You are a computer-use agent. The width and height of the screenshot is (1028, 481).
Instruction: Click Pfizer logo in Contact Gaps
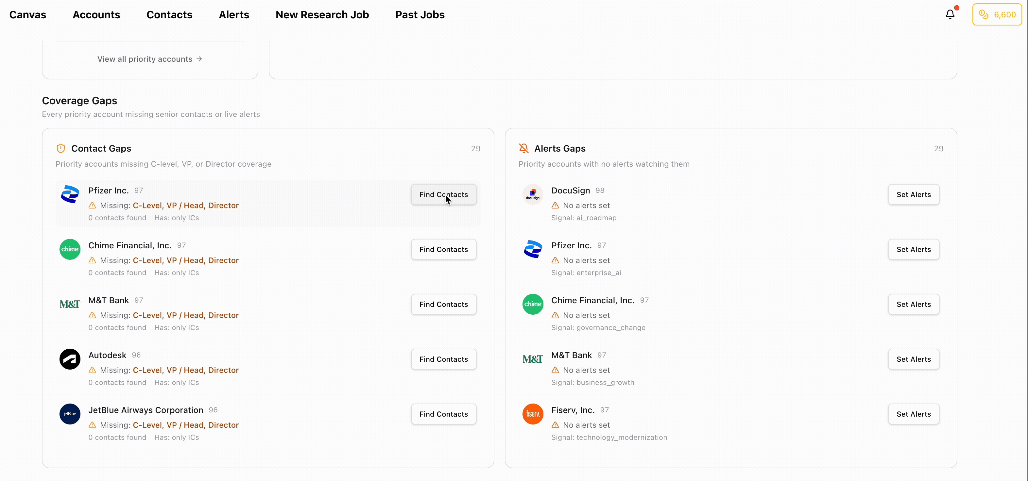pyautogui.click(x=70, y=194)
